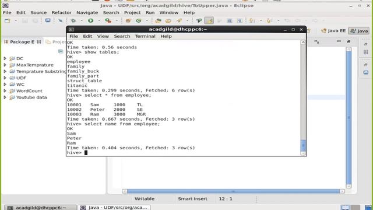This screenshot has height=210, width=373.
Task: Open the Previous Annotation dropdown arrow
Action: tap(279, 21)
